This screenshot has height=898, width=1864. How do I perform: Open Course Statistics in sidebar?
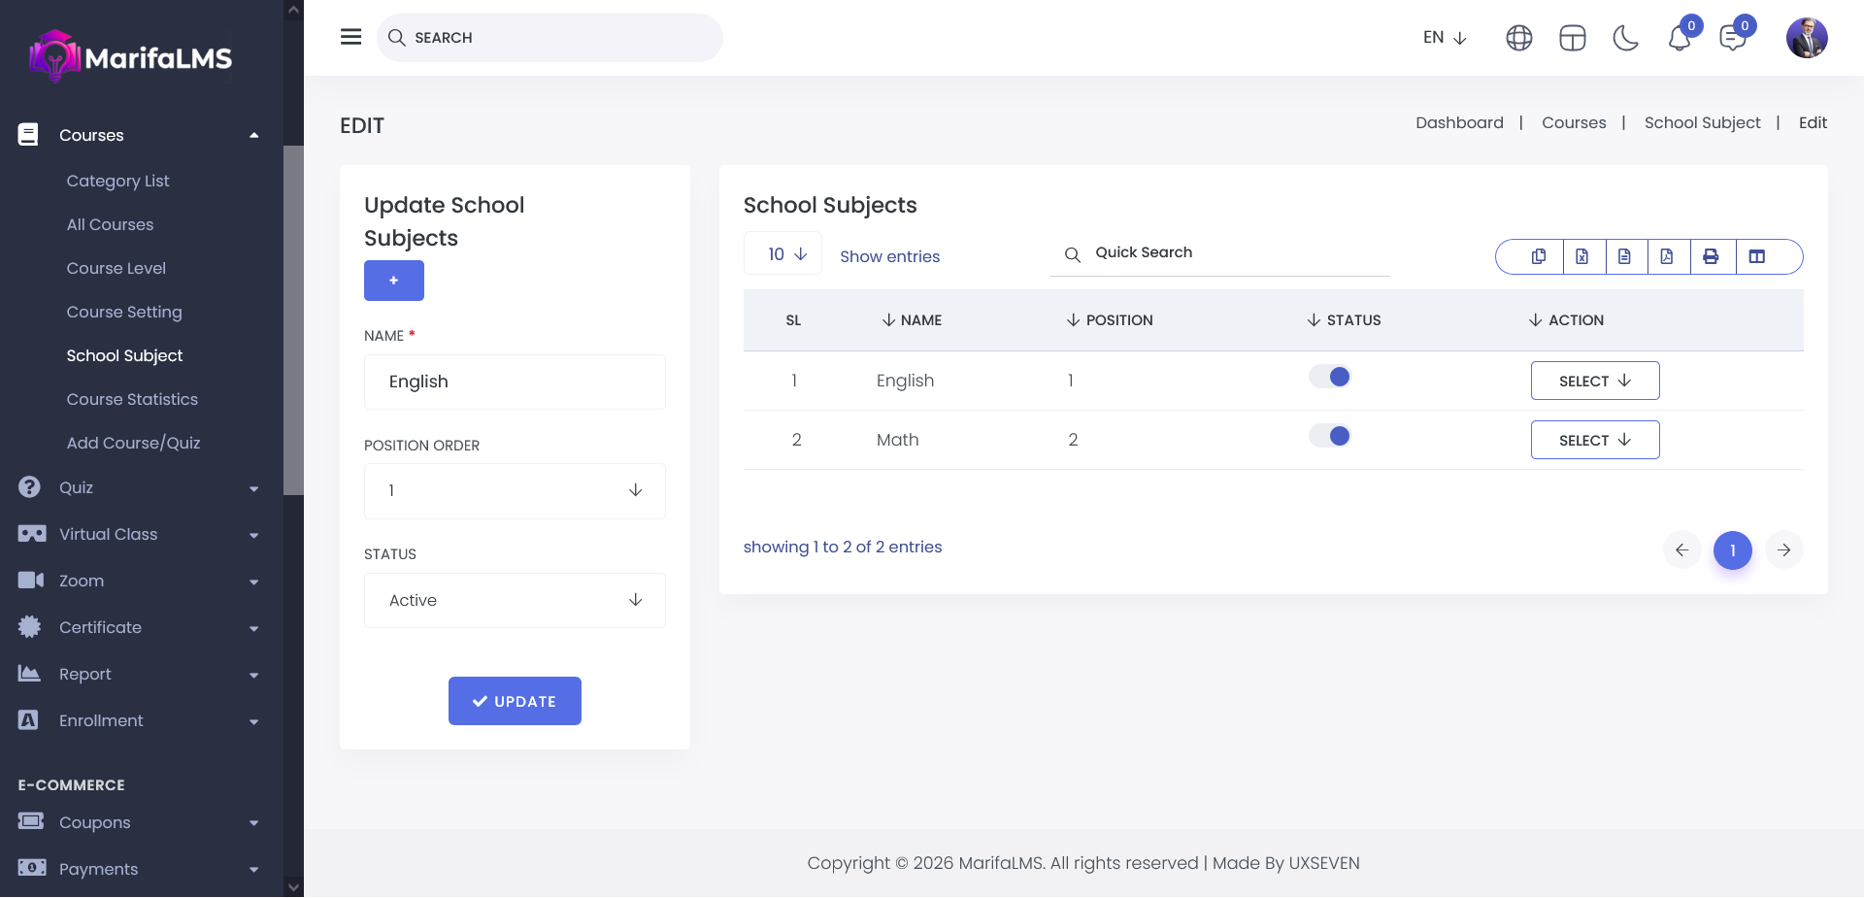132,399
